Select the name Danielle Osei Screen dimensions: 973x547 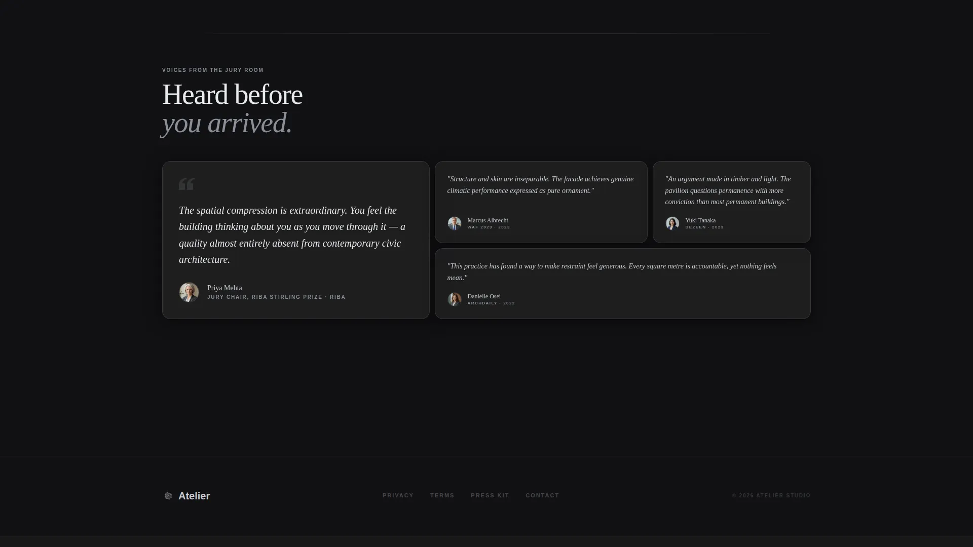tap(484, 296)
